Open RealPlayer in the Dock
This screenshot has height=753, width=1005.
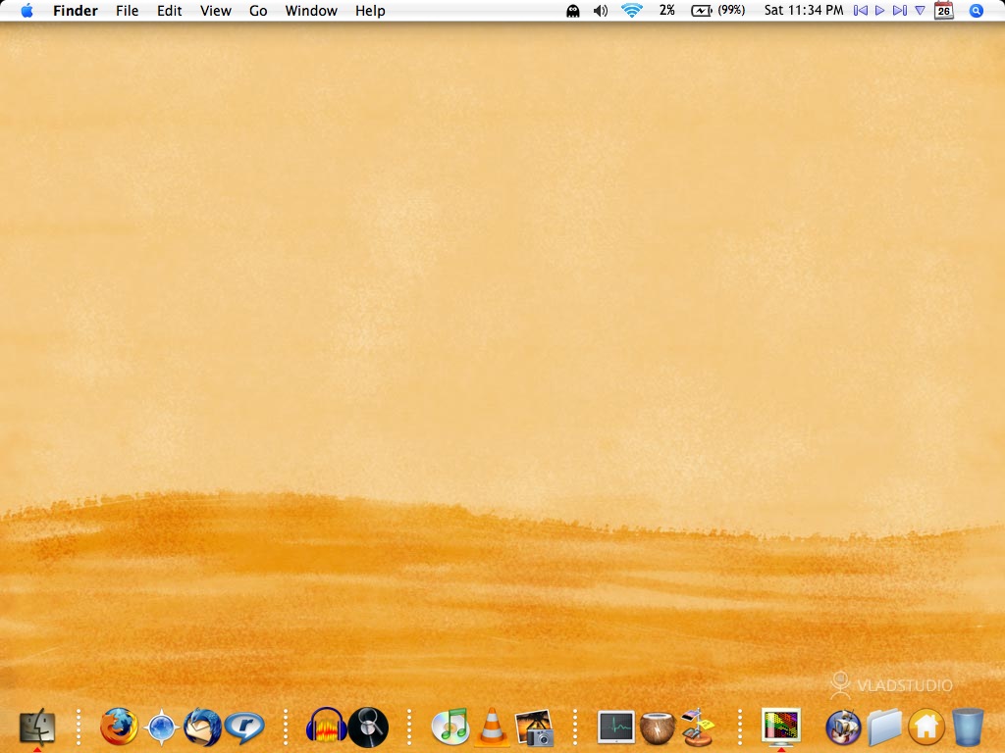(244, 728)
